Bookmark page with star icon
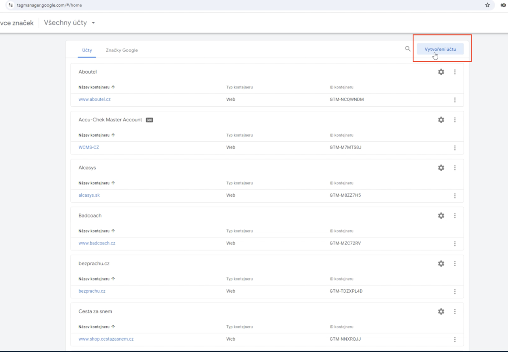The width and height of the screenshot is (508, 352). point(487,5)
